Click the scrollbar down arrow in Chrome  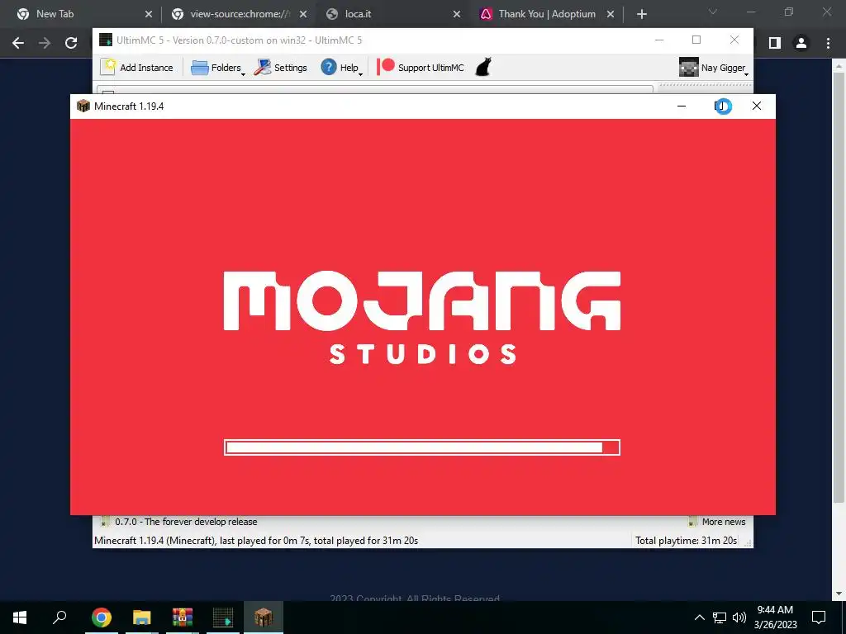839,594
